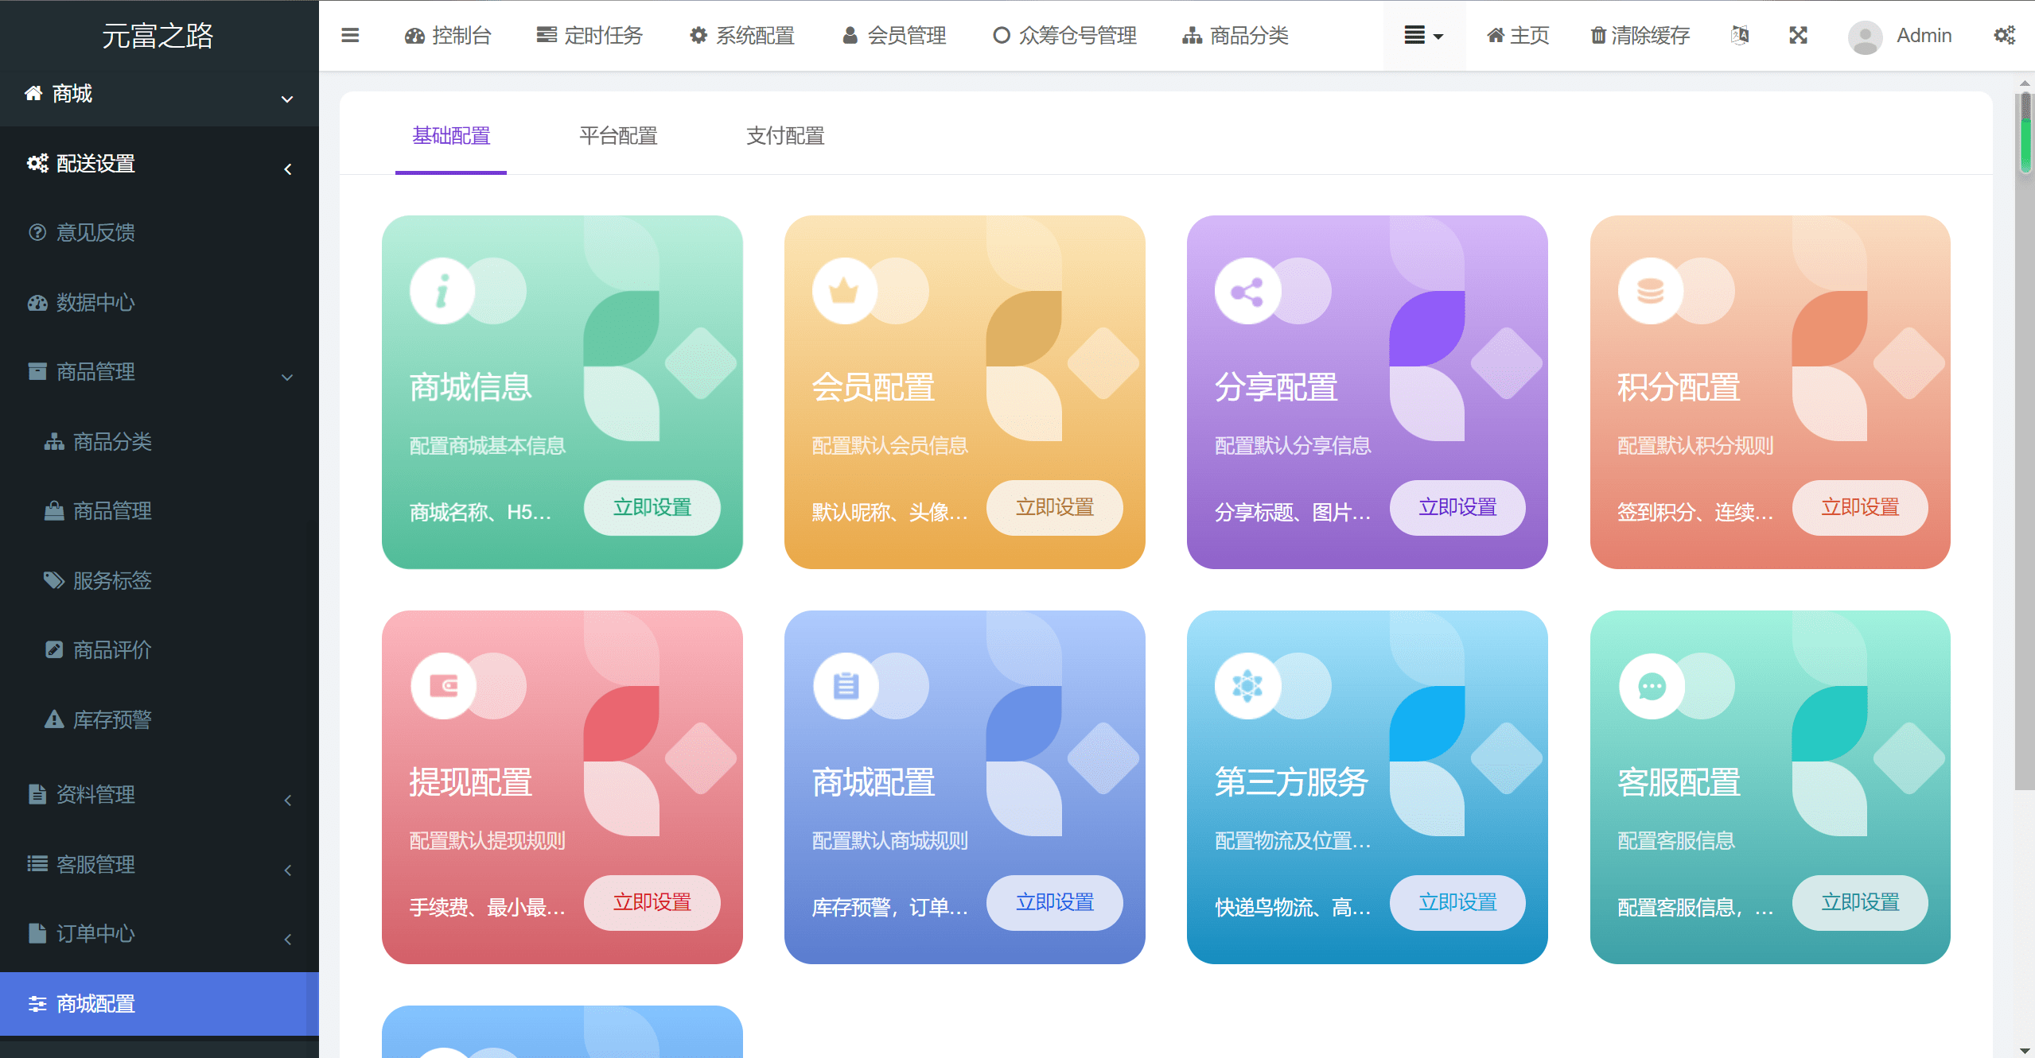Image resolution: width=2035 pixels, height=1058 pixels.
Task: Open 系统配置 via the gear icon
Action: (698, 35)
